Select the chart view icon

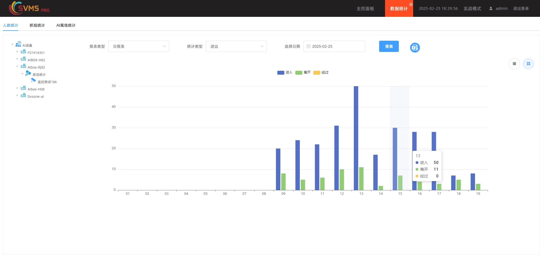click(x=528, y=64)
